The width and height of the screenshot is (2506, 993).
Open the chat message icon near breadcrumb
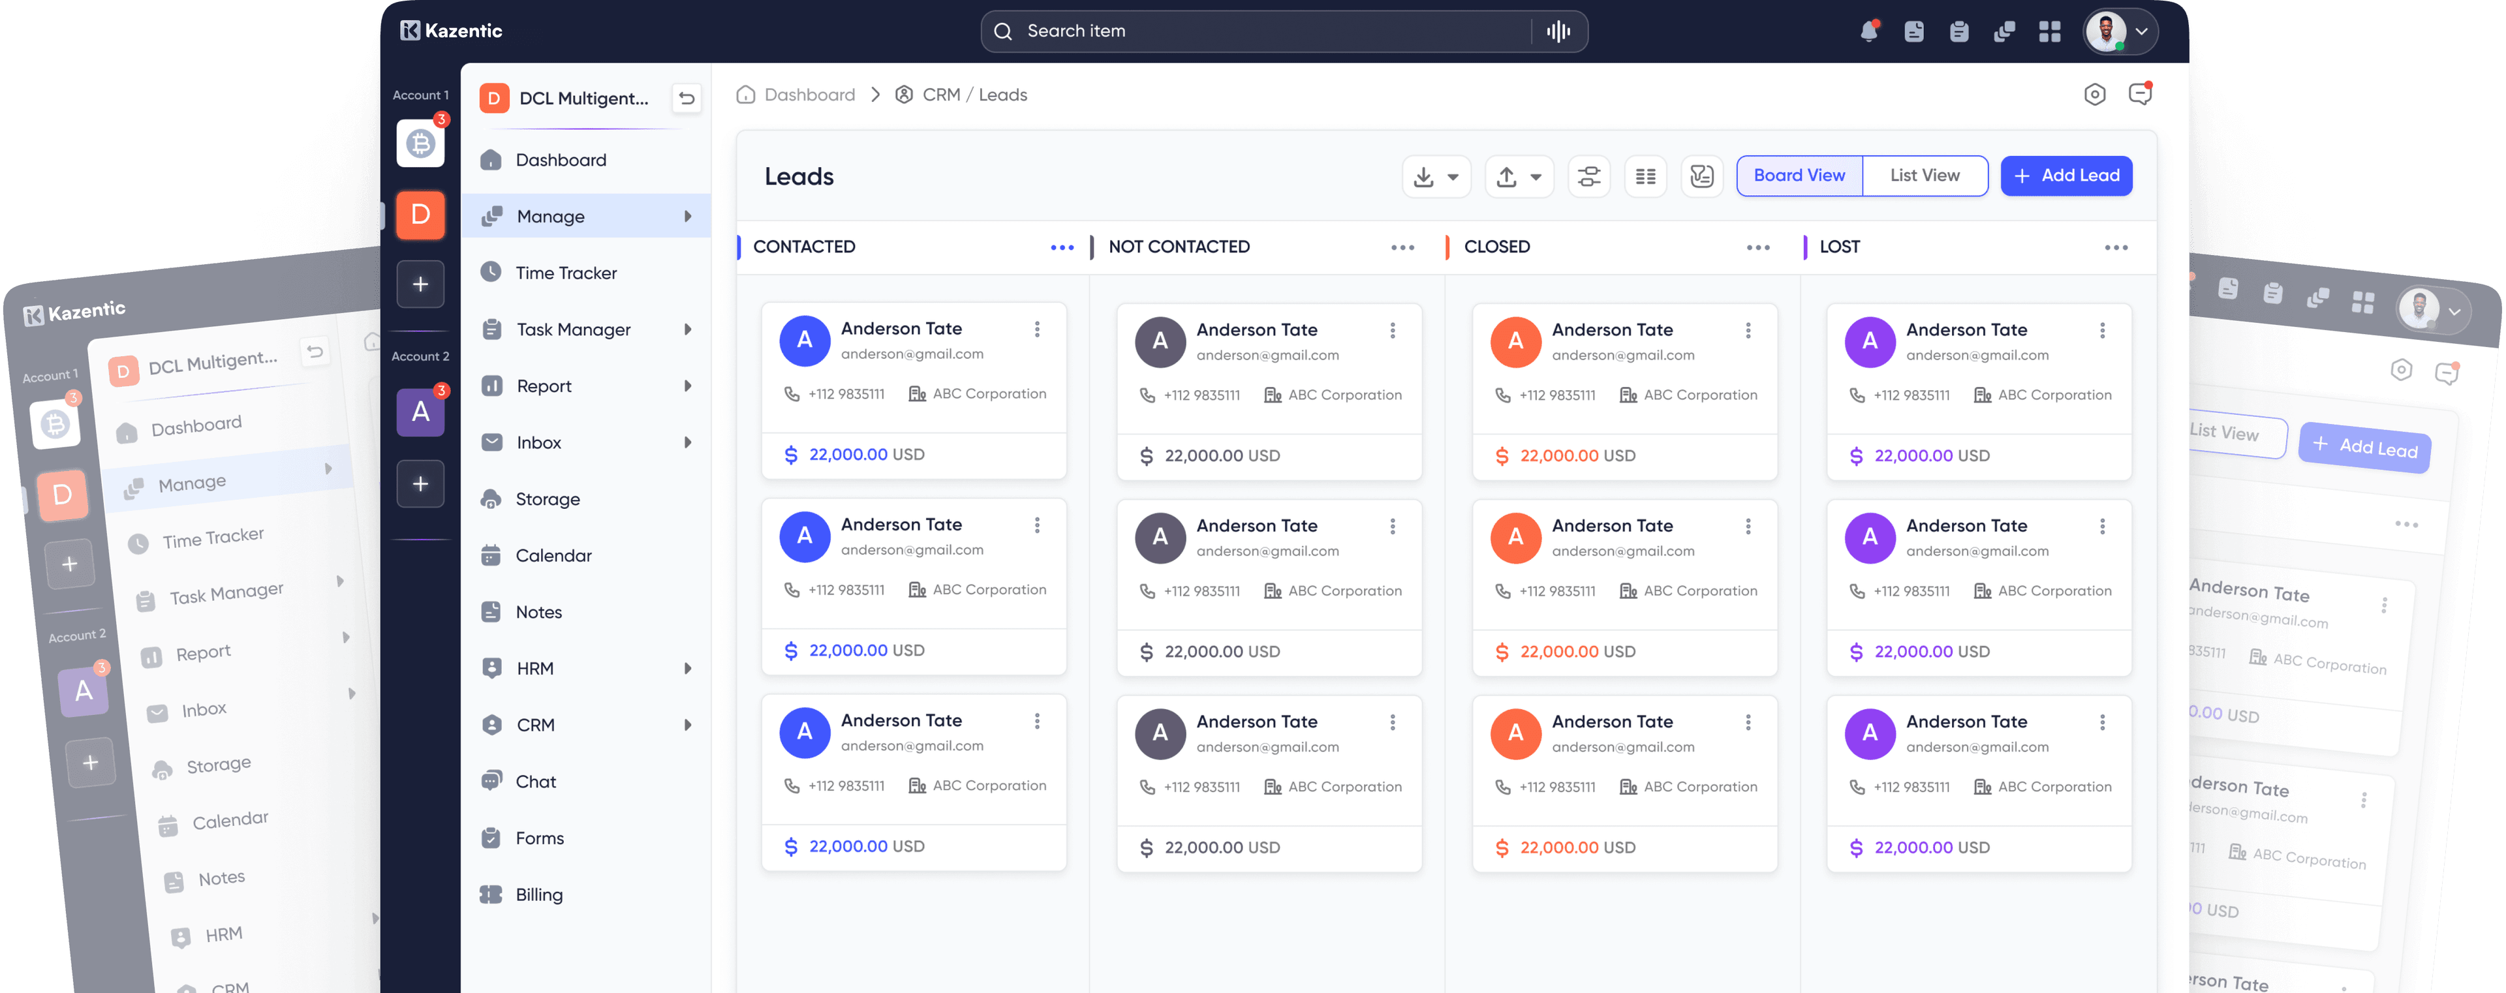click(2139, 93)
